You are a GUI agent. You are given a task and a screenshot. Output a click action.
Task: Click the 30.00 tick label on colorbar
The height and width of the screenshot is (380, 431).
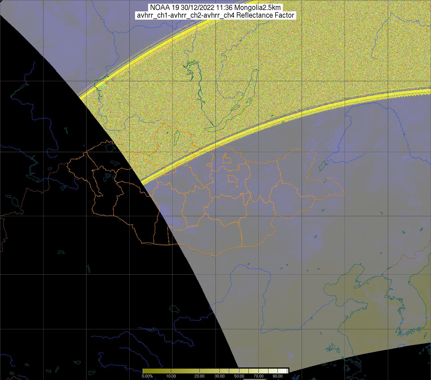(219, 376)
